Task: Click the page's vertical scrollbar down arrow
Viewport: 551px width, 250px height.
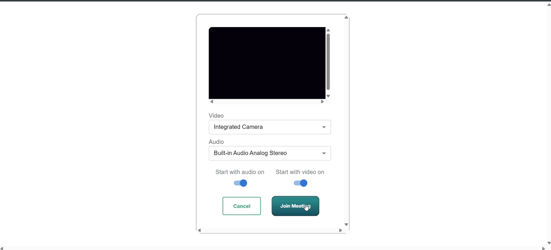Action: 549,243
